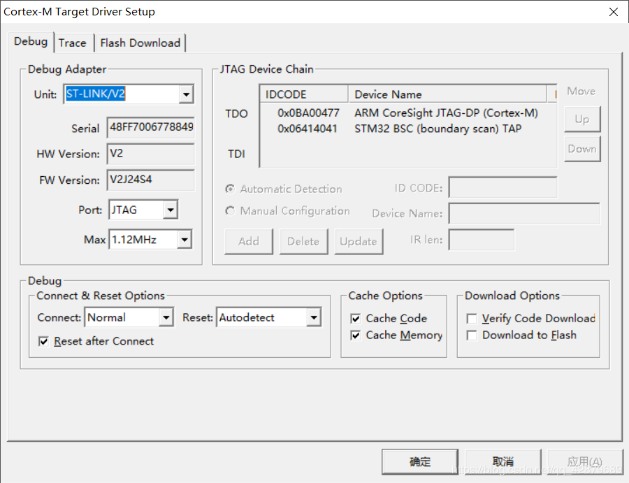Open the Port JTAG dropdown
629x483 pixels.
point(171,210)
